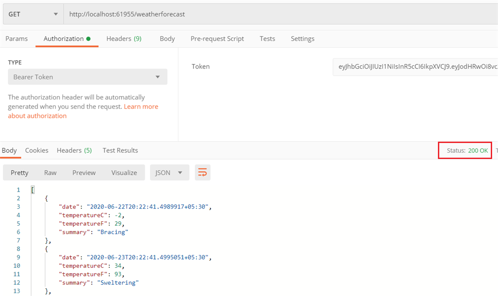Click the Status 200 OK indicator
498x296 pixels.
click(x=464, y=150)
